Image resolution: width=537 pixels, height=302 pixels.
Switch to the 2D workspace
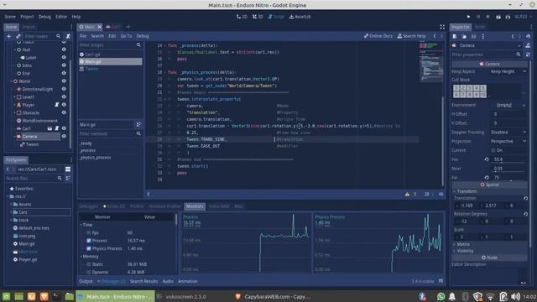coord(242,17)
